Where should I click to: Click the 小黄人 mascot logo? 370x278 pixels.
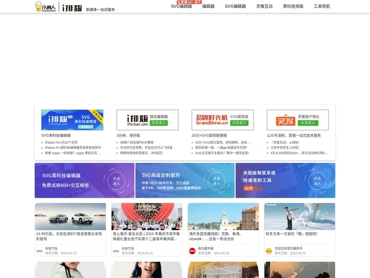pos(45,7)
